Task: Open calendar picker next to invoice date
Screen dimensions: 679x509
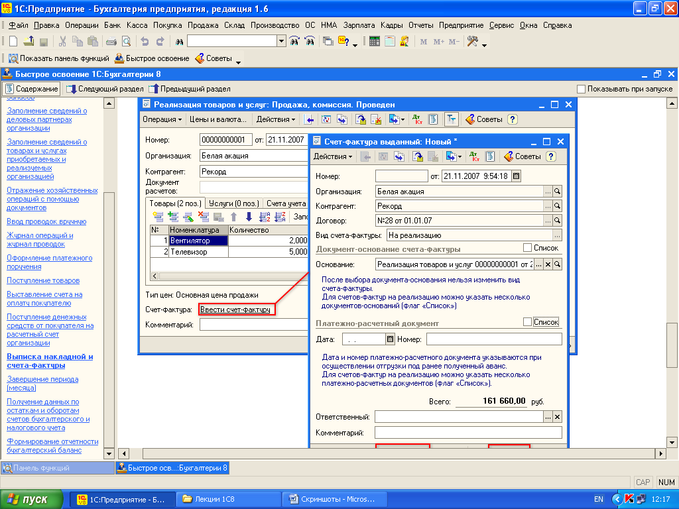Action: tap(516, 176)
